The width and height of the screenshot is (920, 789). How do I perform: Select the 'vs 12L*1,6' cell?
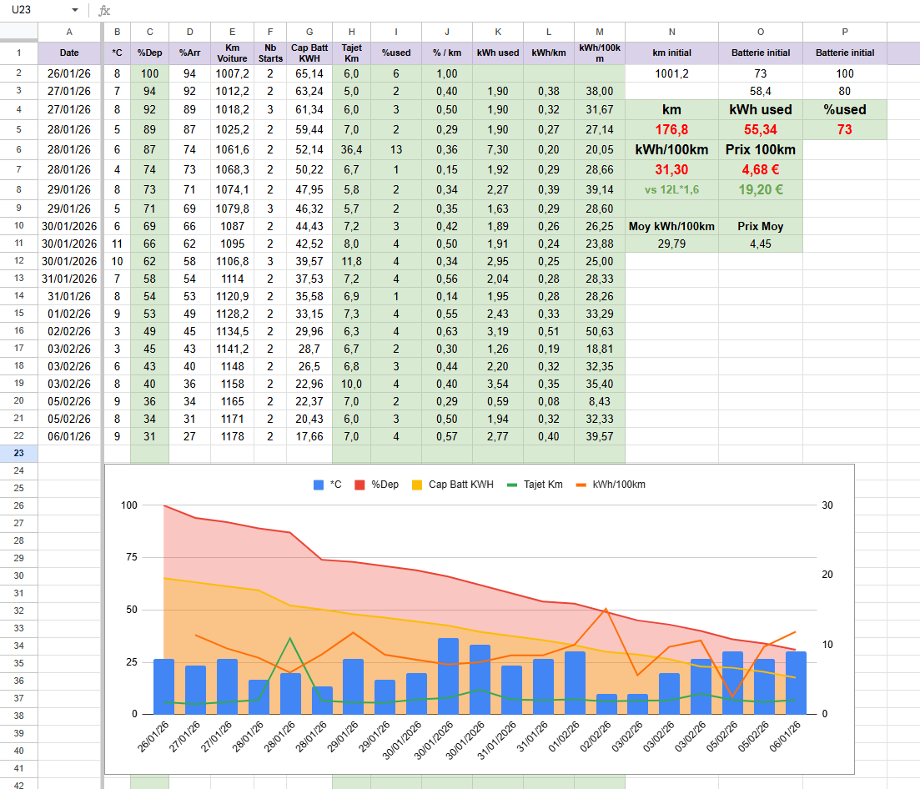671,189
